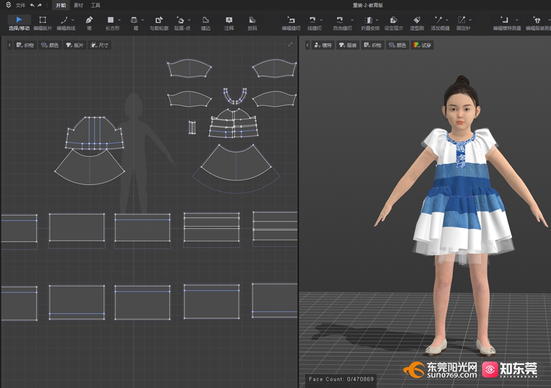Open the 工具 (Tools) tab
551x388 pixels.
coord(96,5)
